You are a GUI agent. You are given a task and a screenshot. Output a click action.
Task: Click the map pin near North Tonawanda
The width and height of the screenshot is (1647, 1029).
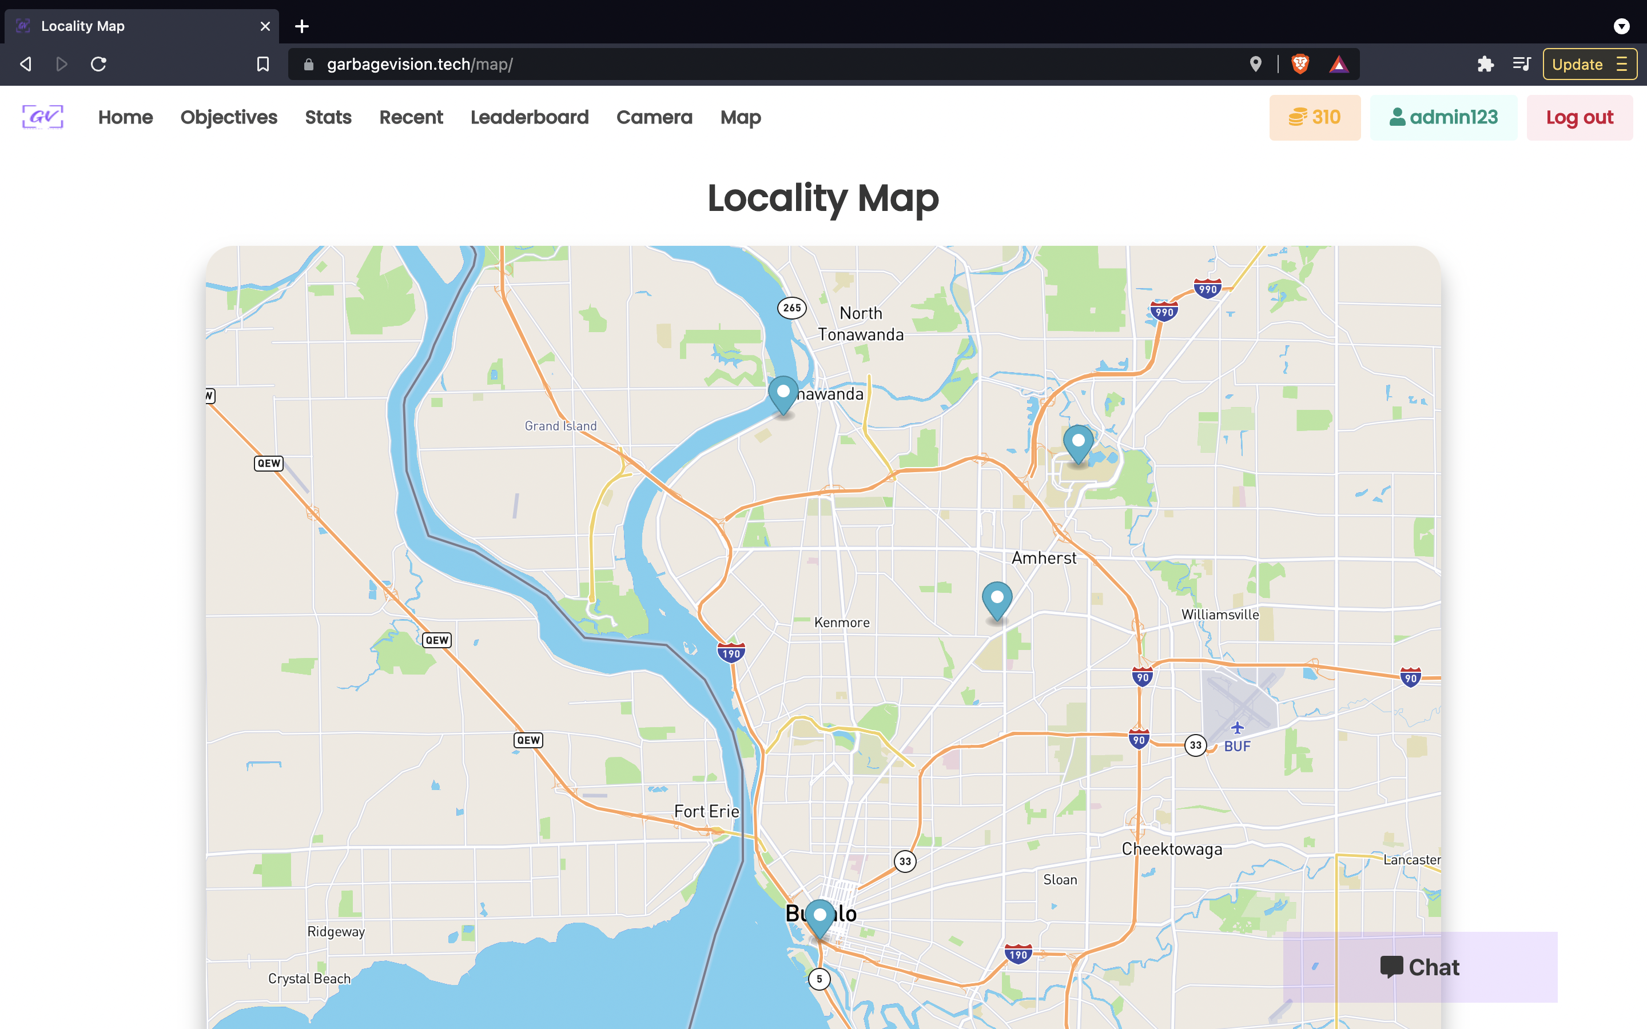point(783,394)
